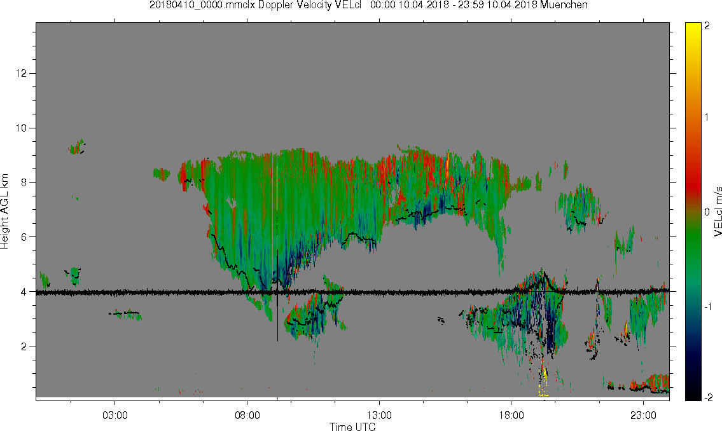
Task: Click the 23:00 time tick label
Action: pos(644,415)
